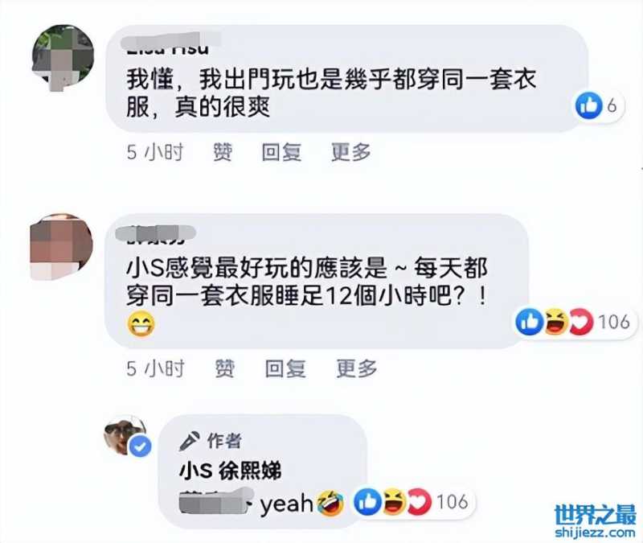This screenshot has width=643, height=543.
Task: Click the 5 小时 timestamp on first comment
Action: (x=155, y=152)
